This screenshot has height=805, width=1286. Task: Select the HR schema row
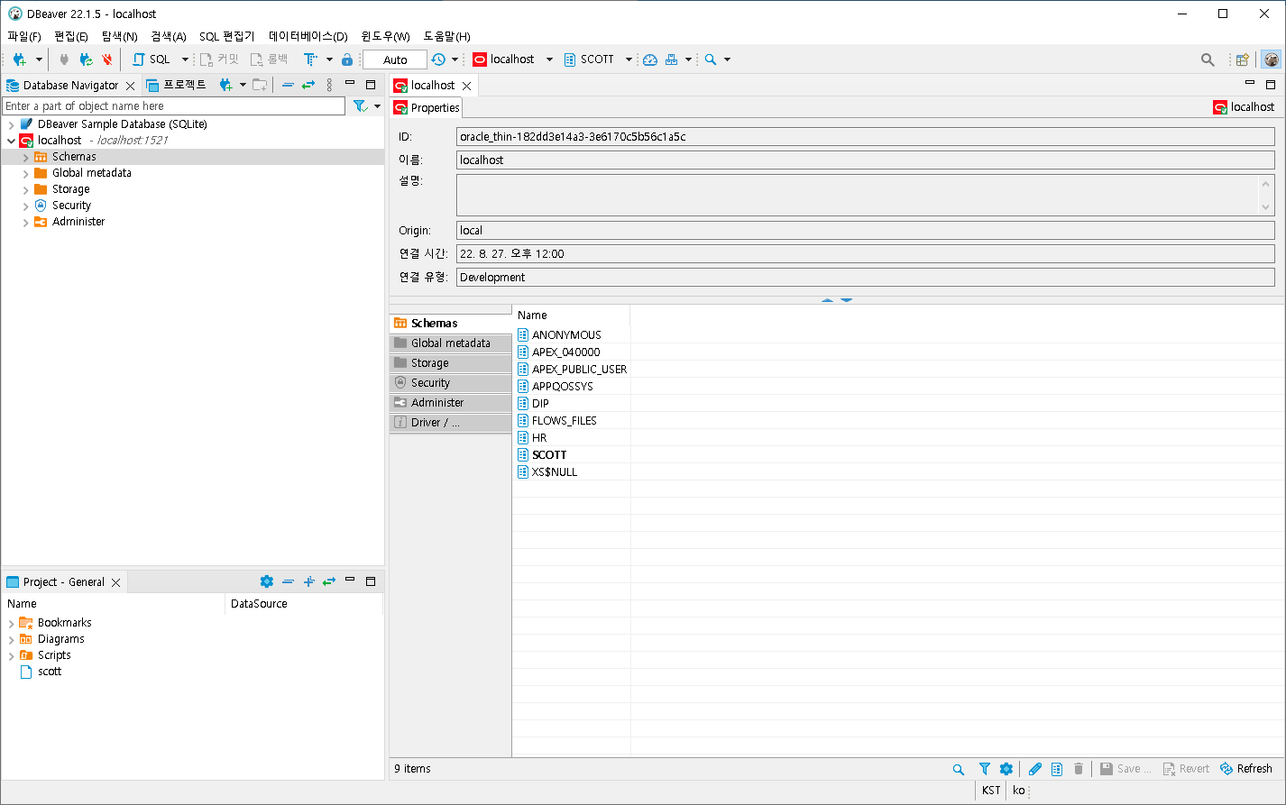539,438
